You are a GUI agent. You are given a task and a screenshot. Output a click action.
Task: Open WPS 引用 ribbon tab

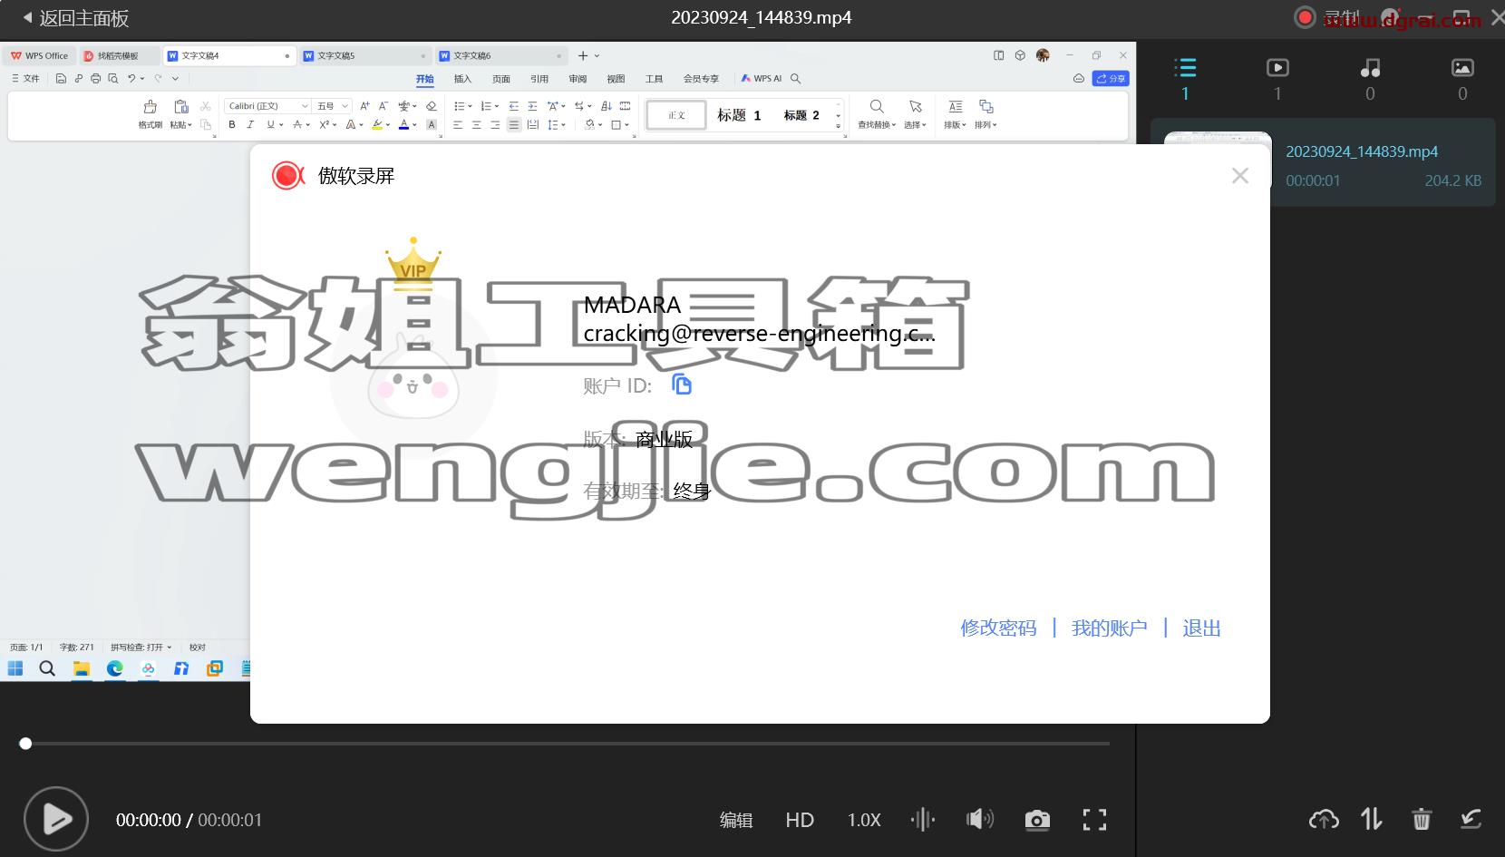click(539, 79)
